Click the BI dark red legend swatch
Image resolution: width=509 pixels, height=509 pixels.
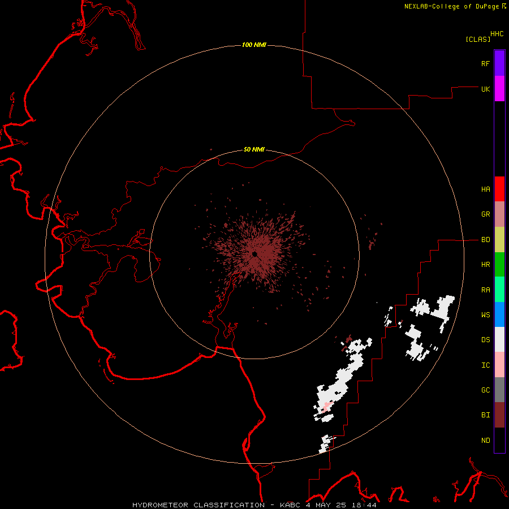[x=499, y=415]
